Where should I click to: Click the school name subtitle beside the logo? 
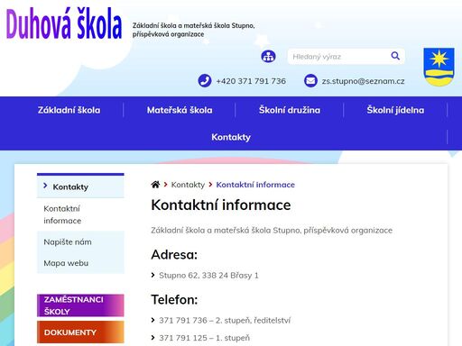(193, 30)
